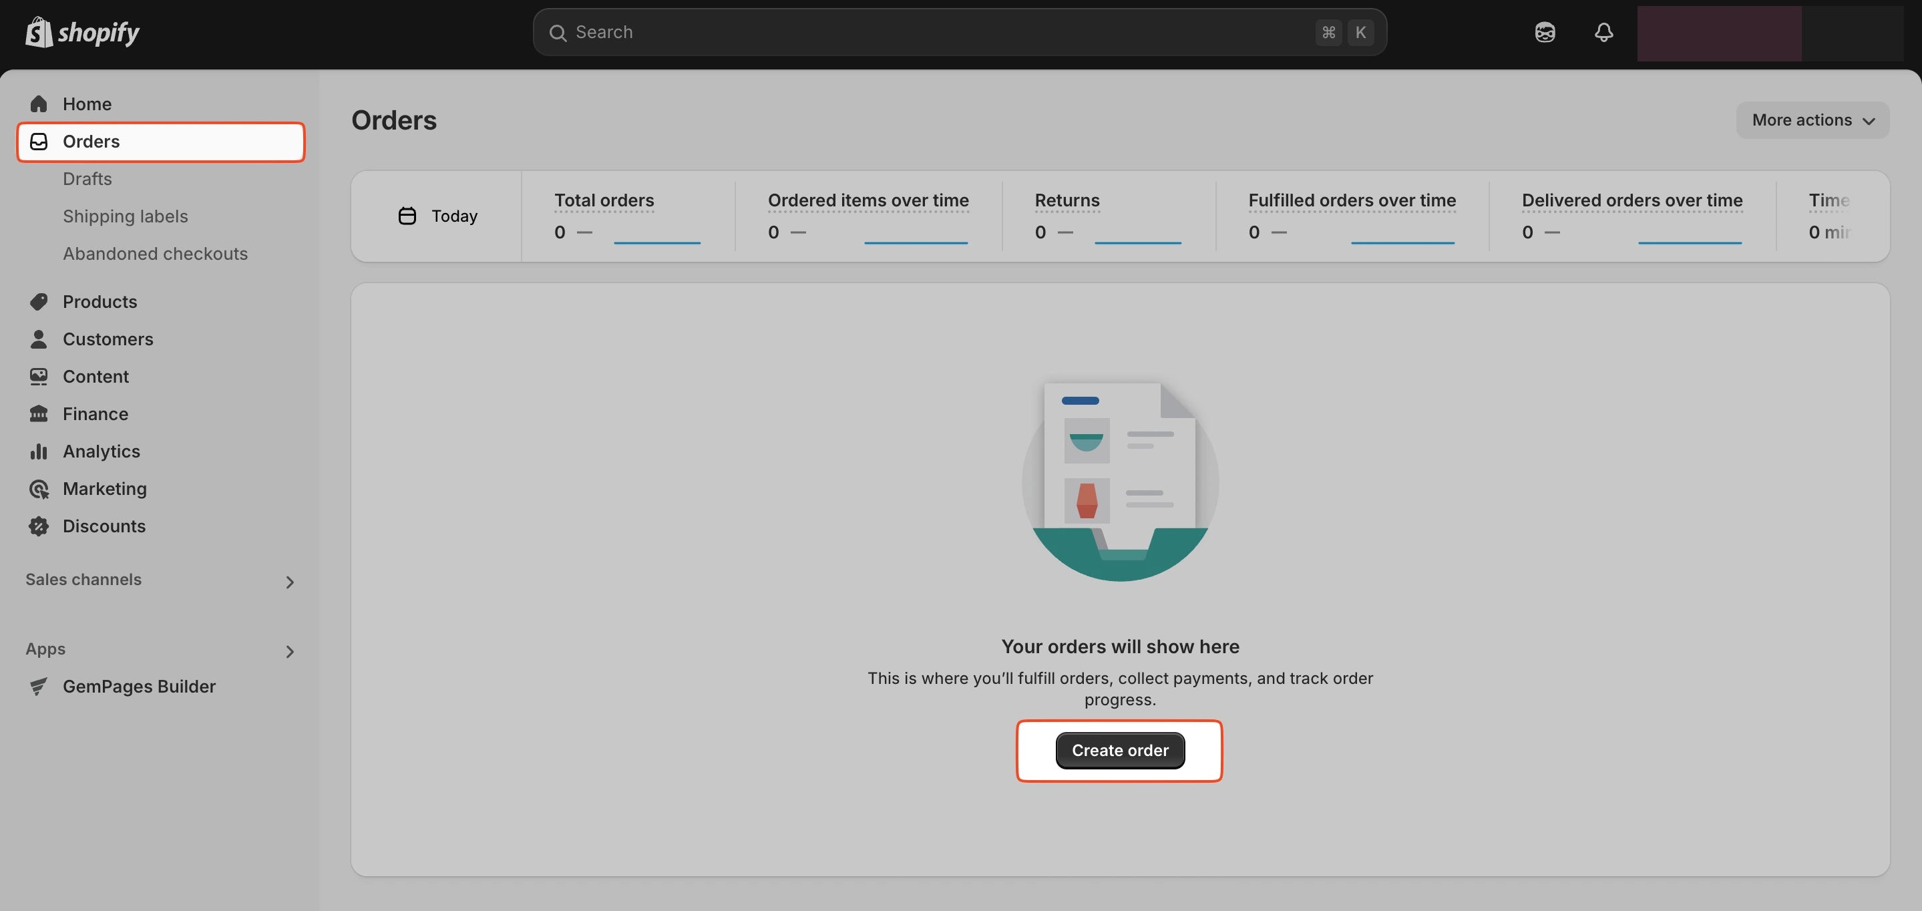1922x911 pixels.
Task: Focus the Search field
Action: pyautogui.click(x=960, y=32)
